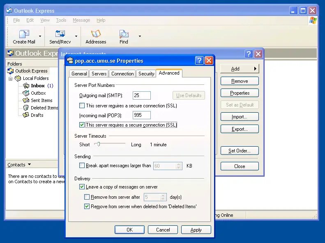Image resolution: width=325 pixels, height=243 pixels.
Task: Select the Drafts folder icon
Action: pos(26,115)
